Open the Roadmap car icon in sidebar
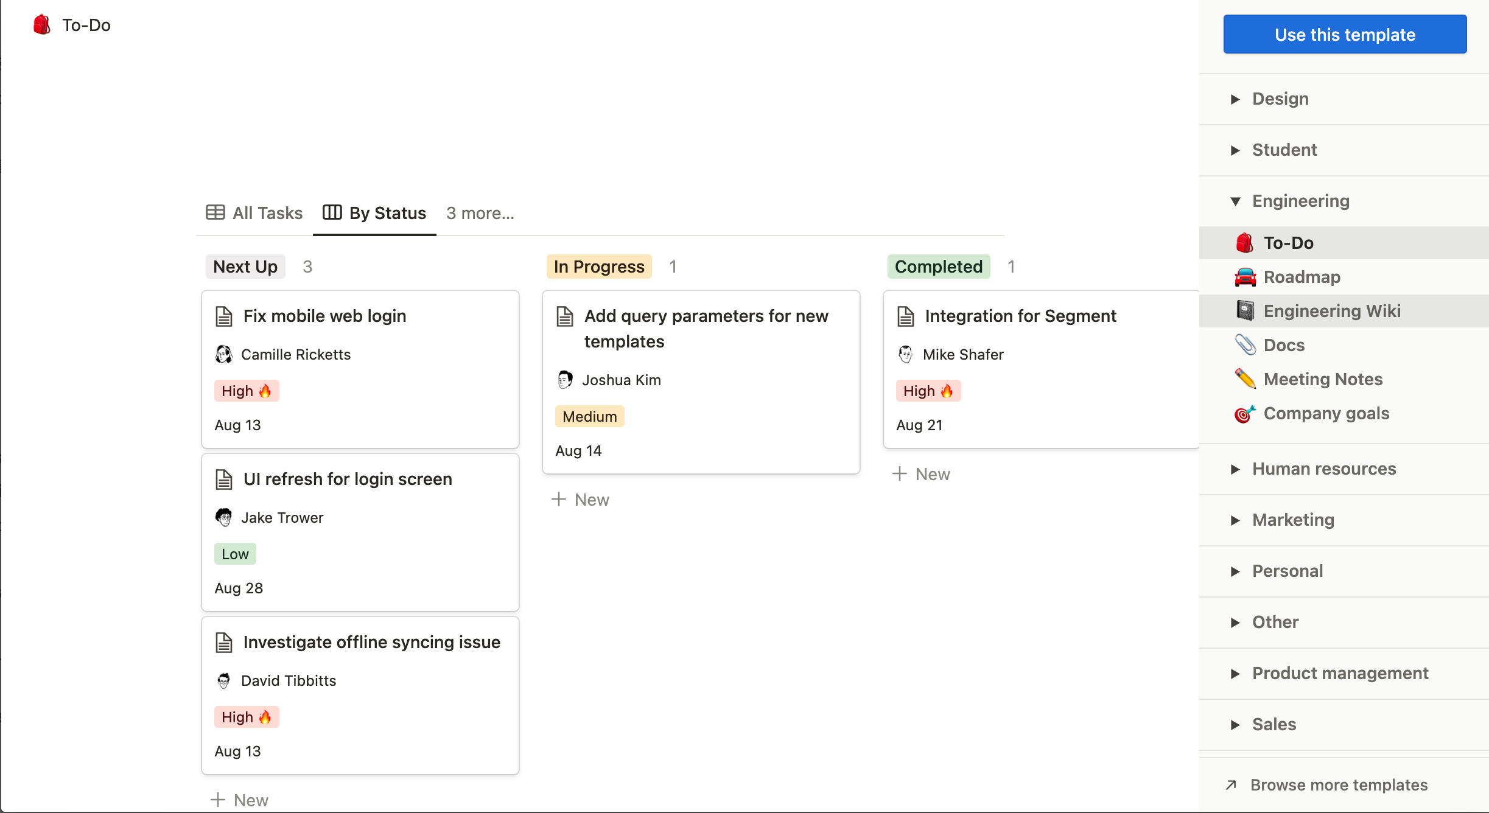 click(x=1245, y=277)
